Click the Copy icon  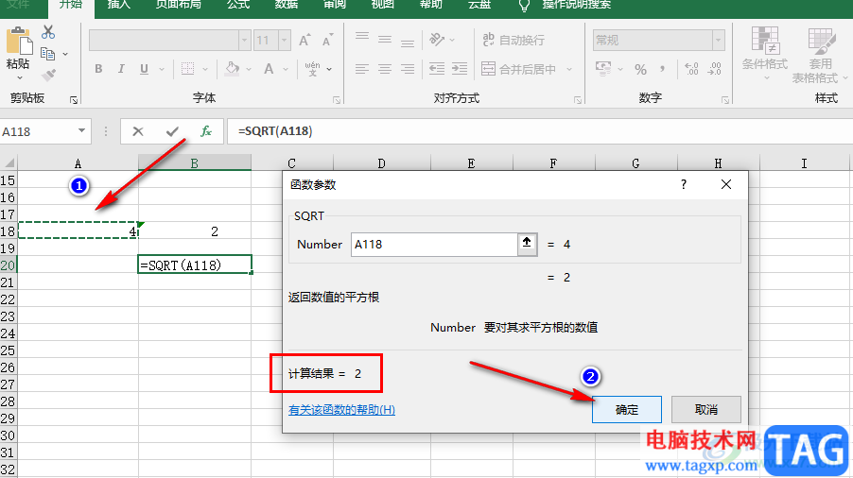coord(48,54)
